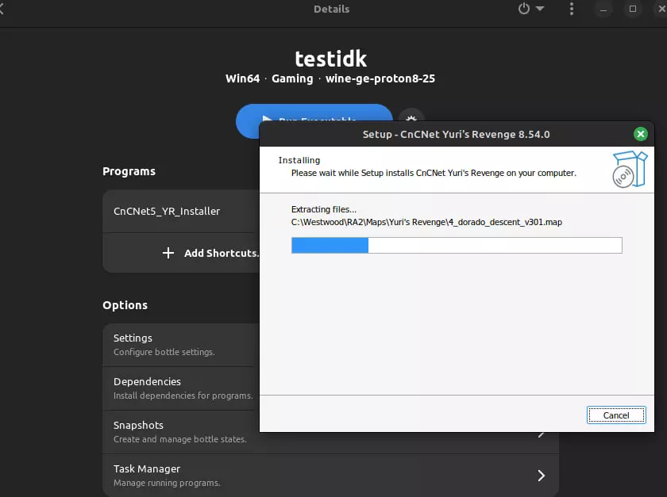Screen dimensions: 667x497
Task: Open the three-dot menu in header
Action: 571,9
